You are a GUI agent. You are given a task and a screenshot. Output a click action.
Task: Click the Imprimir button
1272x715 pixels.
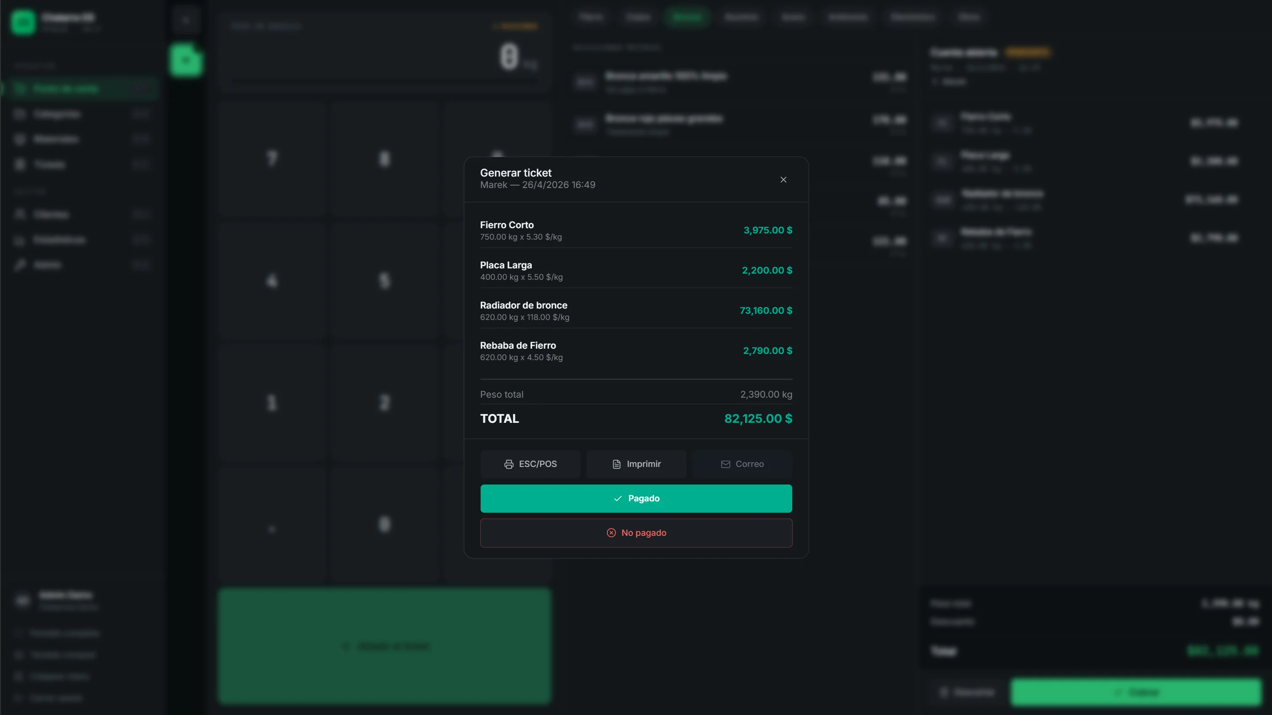[636, 464]
